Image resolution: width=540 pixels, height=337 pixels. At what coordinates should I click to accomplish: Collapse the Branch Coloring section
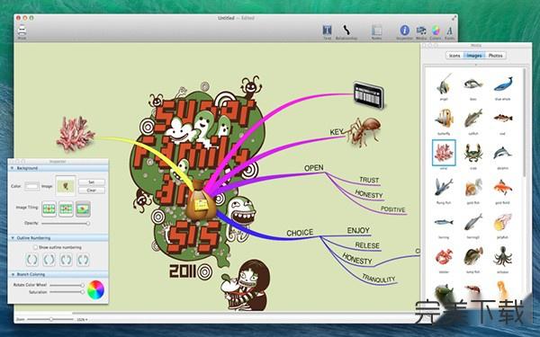click(x=13, y=274)
